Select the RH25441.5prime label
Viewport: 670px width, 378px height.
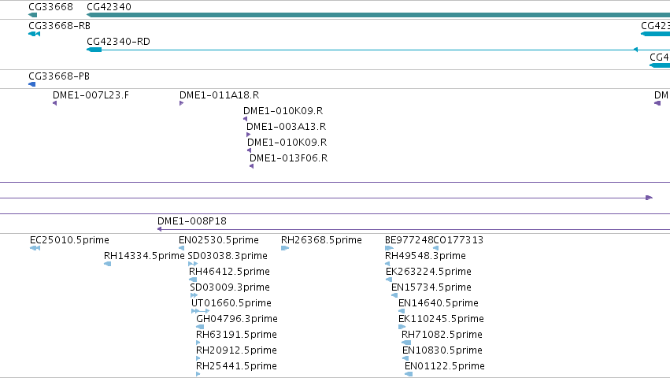pos(236,366)
